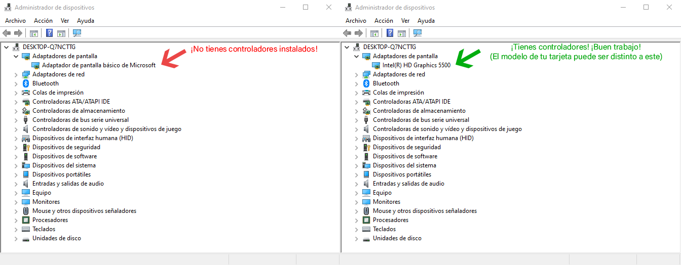Click the Controladoras de almacenamiento icon, right window
Image resolution: width=681 pixels, height=265 pixels.
pos(367,111)
